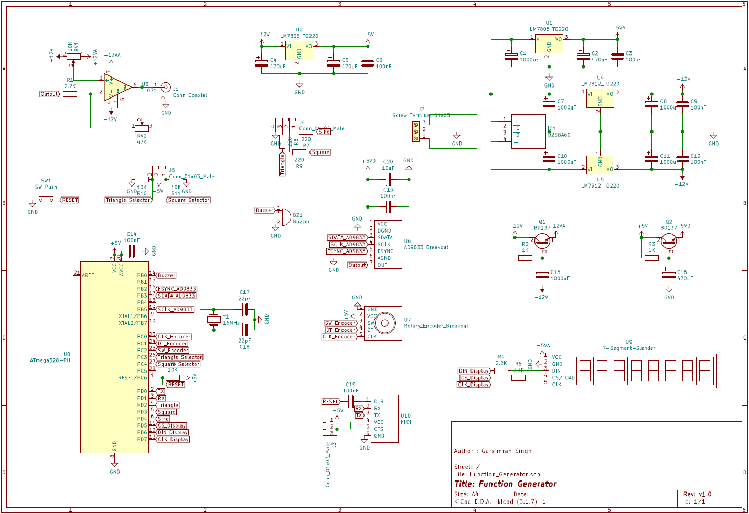Screen dimensions: 749x514
Task: Click the 47K potentiometer RV2
Action: pyautogui.click(x=141, y=128)
